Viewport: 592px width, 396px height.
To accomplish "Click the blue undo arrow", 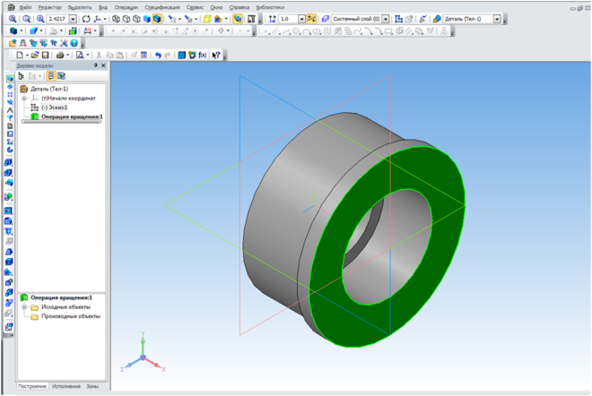I will [158, 55].
